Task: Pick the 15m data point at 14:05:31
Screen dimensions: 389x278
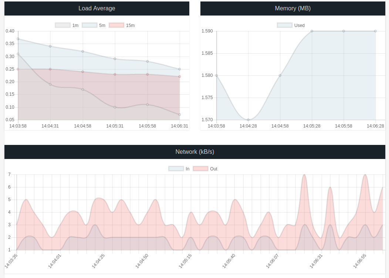Action: tap(115, 74)
